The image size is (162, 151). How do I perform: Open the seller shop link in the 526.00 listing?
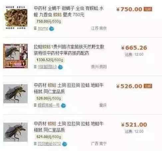click(49, 105)
